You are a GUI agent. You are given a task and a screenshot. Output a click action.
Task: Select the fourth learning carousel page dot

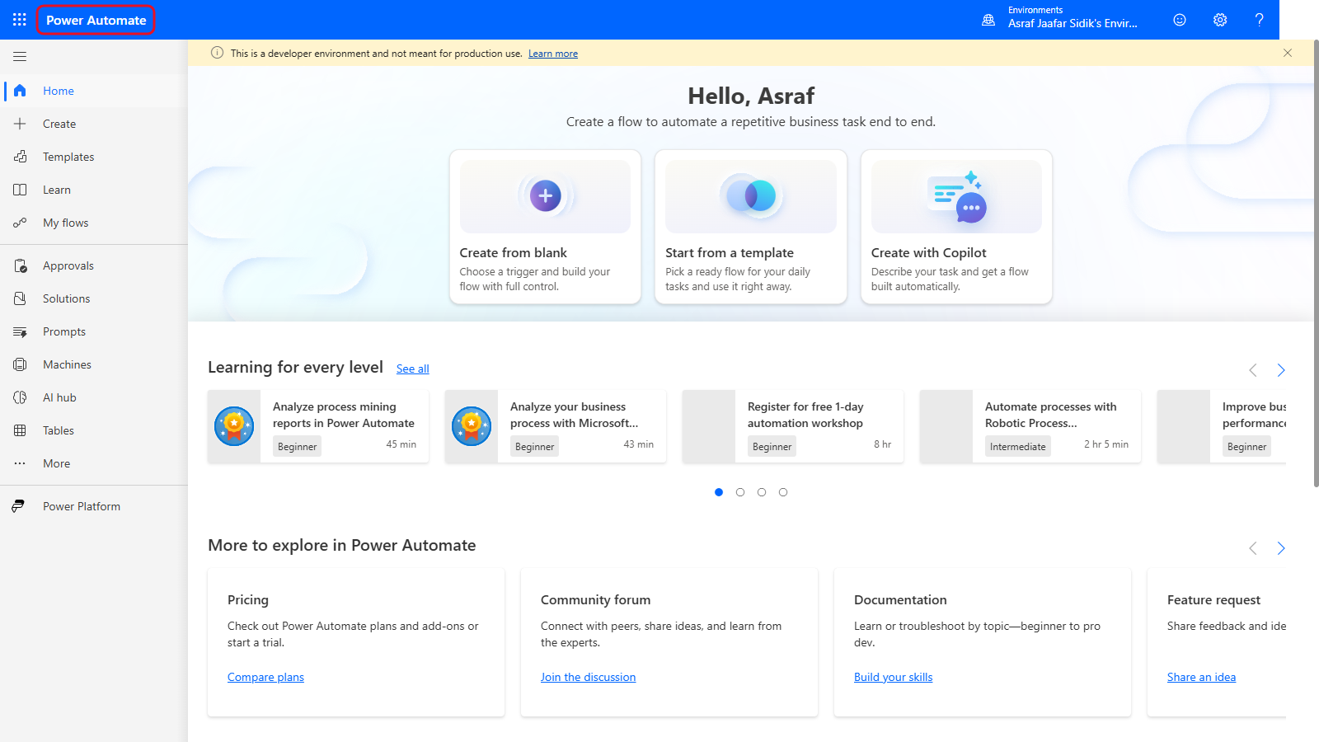(x=783, y=492)
